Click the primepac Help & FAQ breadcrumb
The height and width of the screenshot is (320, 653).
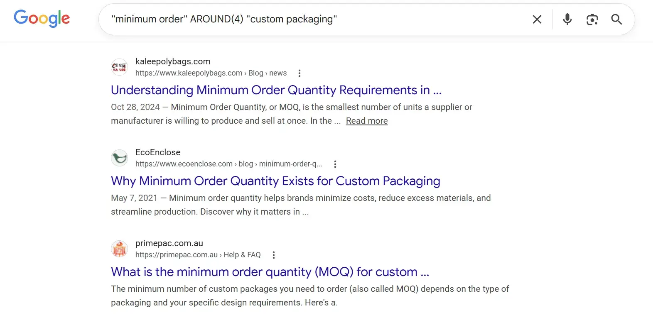click(x=242, y=255)
